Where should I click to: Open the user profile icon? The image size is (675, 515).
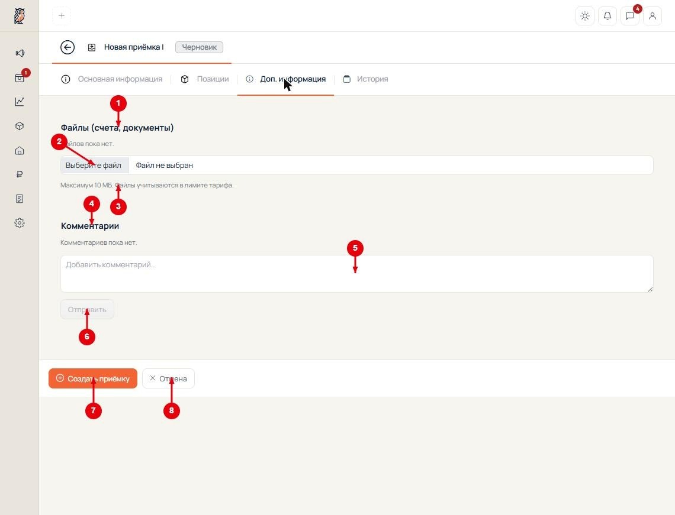click(x=652, y=16)
